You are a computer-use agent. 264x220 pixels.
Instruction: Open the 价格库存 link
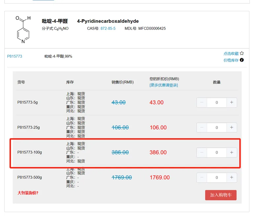pyautogui.click(x=231, y=60)
